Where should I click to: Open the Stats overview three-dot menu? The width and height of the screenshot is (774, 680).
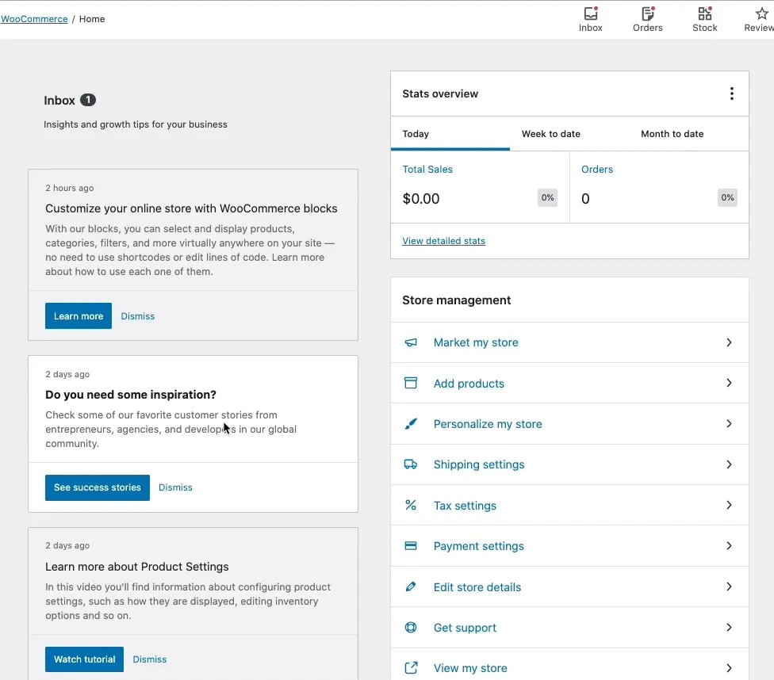point(731,93)
